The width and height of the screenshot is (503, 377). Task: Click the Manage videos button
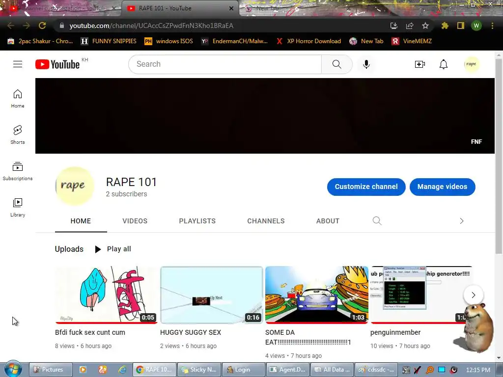(443, 187)
